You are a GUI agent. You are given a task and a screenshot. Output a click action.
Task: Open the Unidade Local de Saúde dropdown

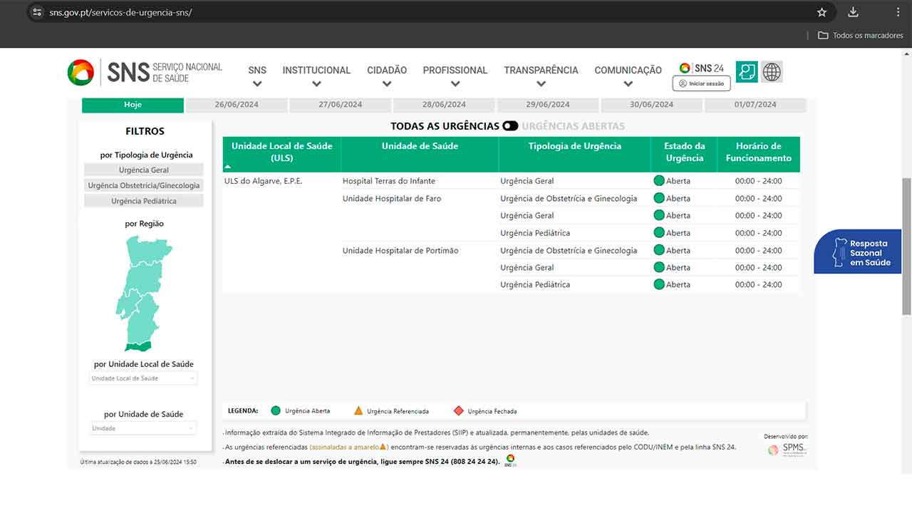[x=143, y=378]
